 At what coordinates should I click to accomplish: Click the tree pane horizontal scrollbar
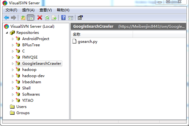pos(35,121)
